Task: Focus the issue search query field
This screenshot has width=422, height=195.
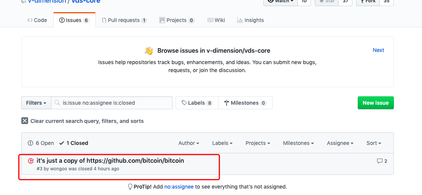Action: (112, 103)
